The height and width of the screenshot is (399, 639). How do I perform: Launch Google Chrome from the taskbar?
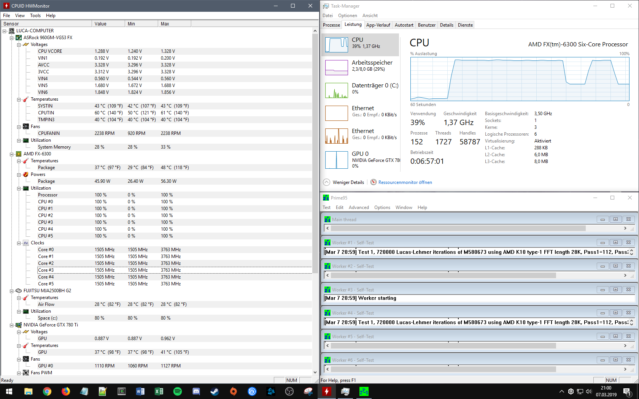pos(47,391)
